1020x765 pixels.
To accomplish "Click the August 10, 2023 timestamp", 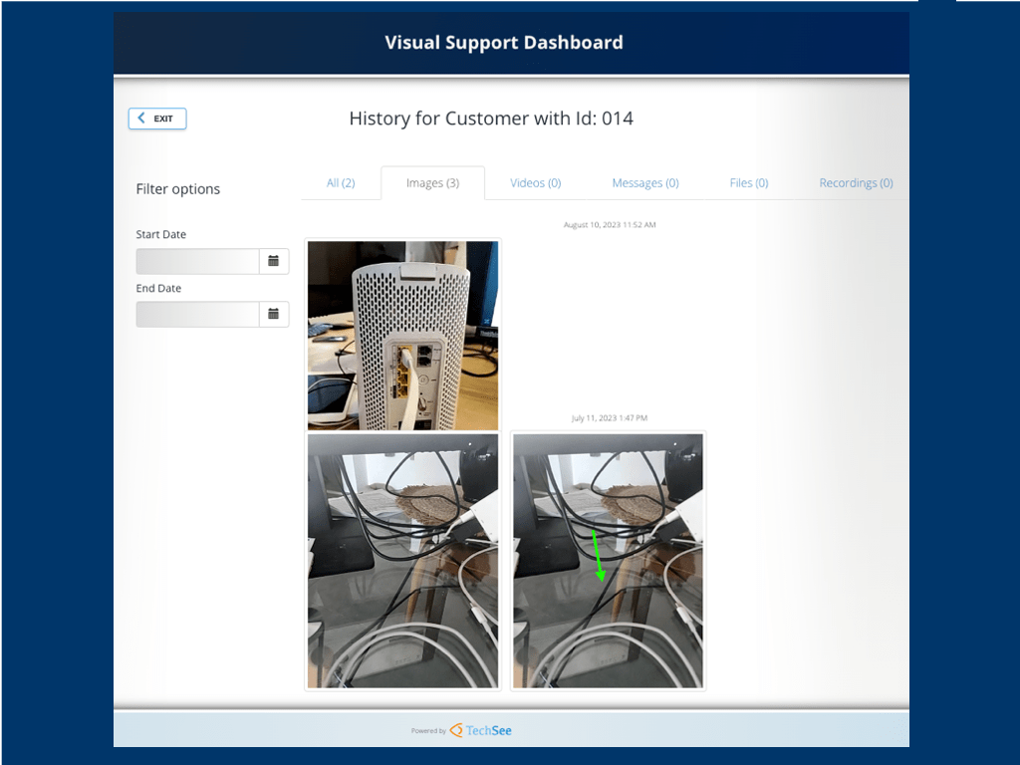I will point(610,225).
